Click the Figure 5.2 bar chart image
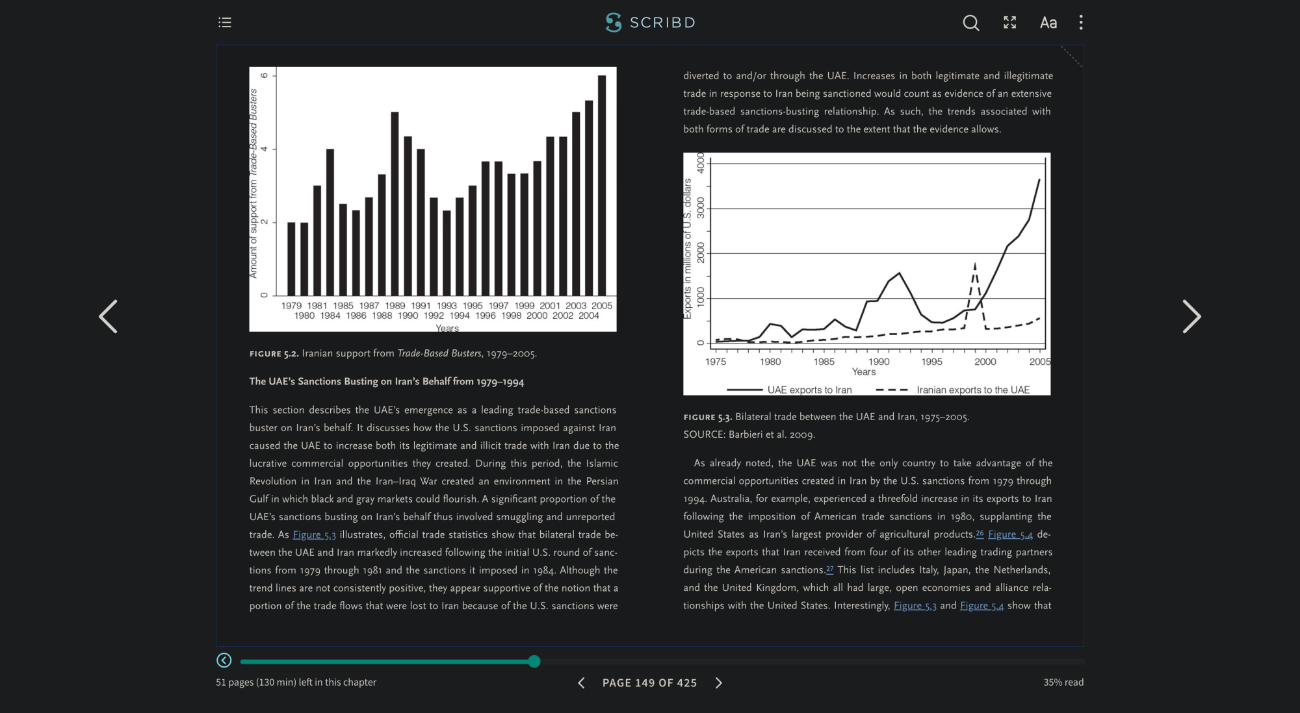This screenshot has height=713, width=1300. tap(433, 199)
